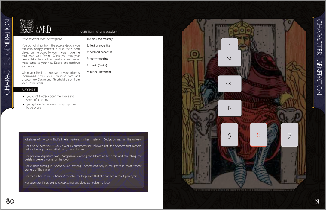Viewport: 326px width, 210px height.
Task: Click the 'Her axiom, or Threshold, is Princess' sentence
Action: (x=67, y=183)
